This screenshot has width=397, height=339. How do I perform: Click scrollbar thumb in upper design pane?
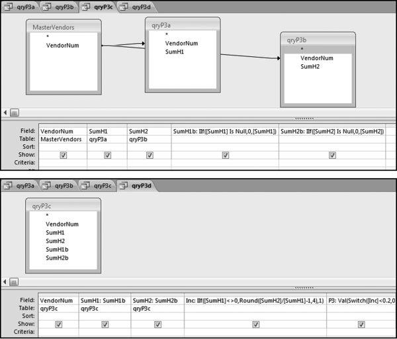point(15,113)
